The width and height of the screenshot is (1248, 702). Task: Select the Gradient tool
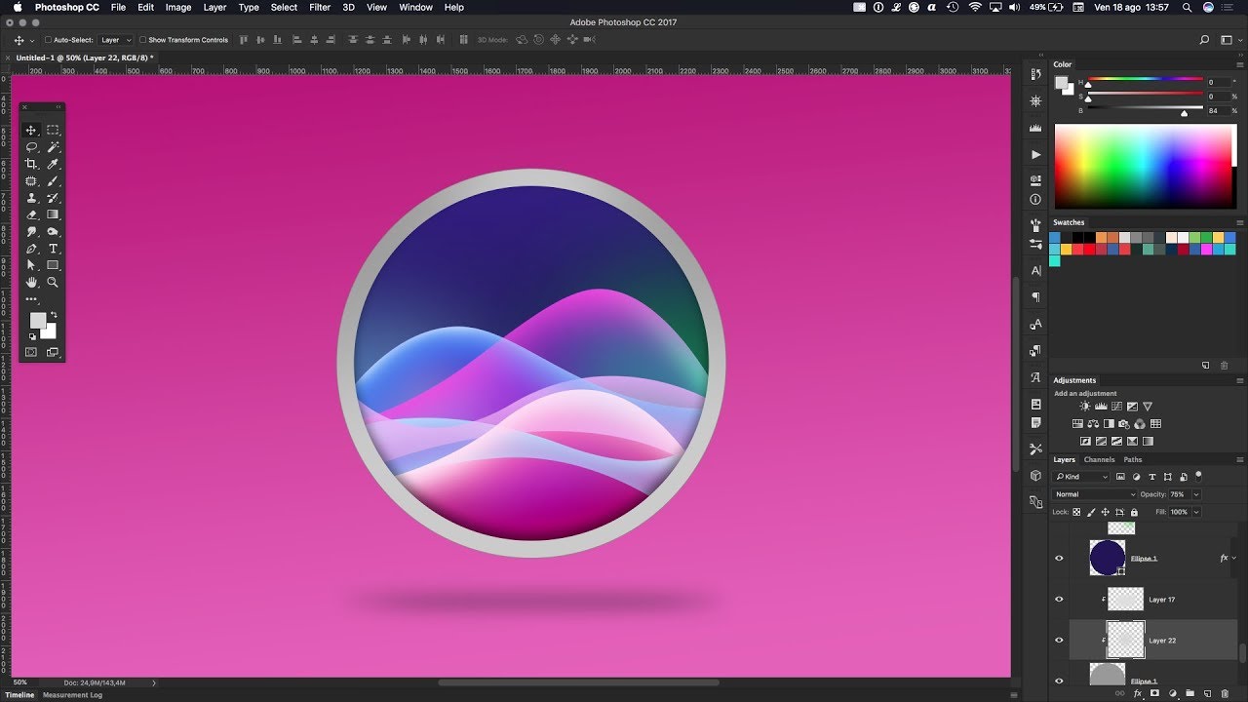pos(53,214)
